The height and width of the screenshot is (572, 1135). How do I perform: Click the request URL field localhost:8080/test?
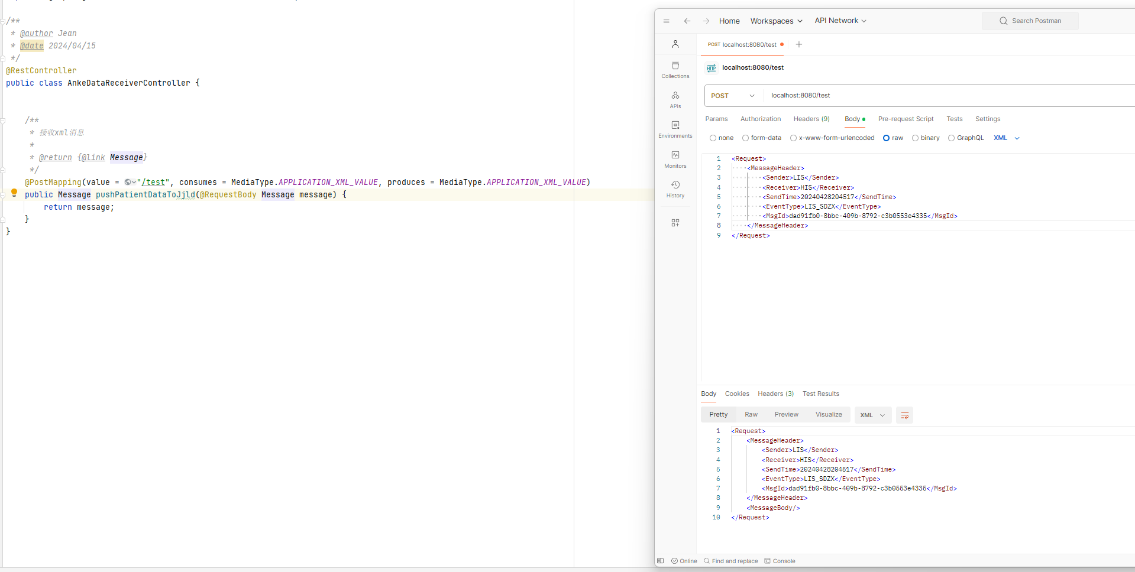click(949, 96)
